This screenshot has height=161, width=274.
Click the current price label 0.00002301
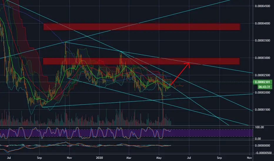point(263,82)
